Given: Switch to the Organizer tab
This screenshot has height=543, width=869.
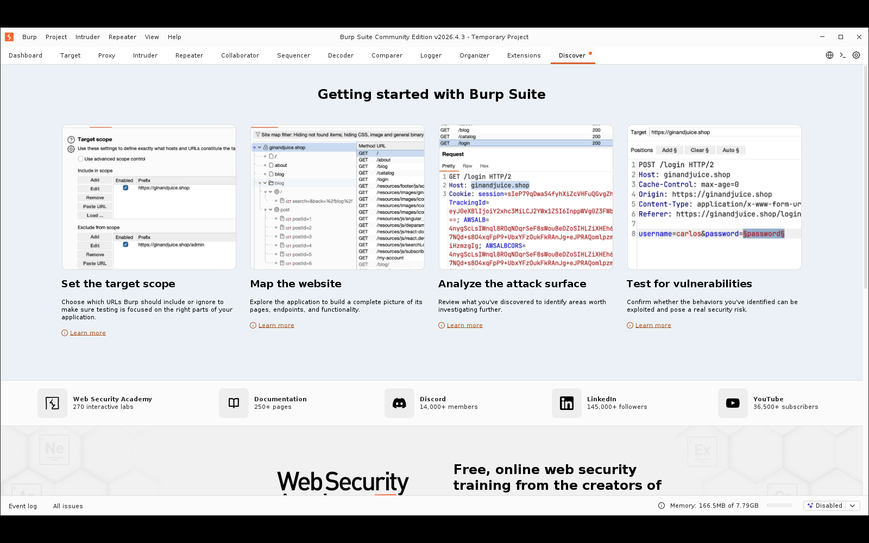Looking at the screenshot, I should tap(474, 55).
